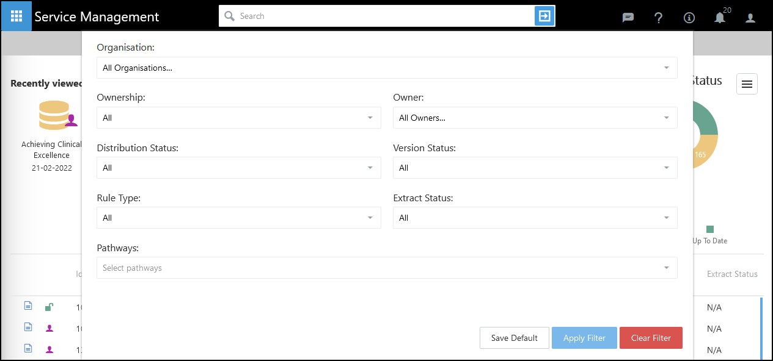Open the help question mark icon
The height and width of the screenshot is (361, 773).
(x=658, y=18)
